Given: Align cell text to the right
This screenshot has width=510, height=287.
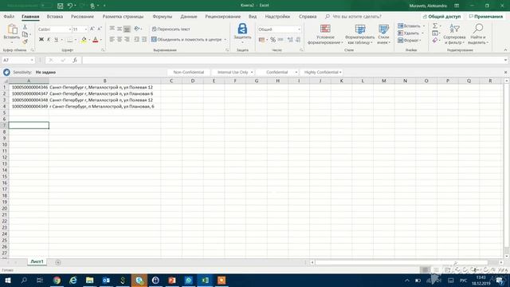Looking at the screenshot, I should pyautogui.click(x=127, y=39).
